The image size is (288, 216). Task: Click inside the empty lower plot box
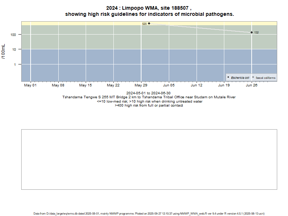pos(149,159)
